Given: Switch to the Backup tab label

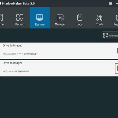Looking at the screenshot, I should pyautogui.click(x=20, y=24).
